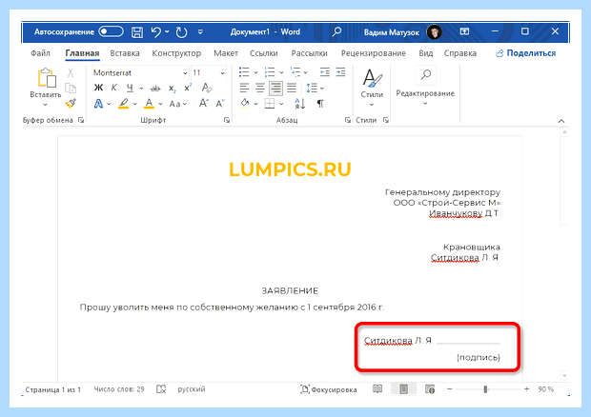Click the Shading paint bucket icon
591x417 pixels.
pos(245,103)
